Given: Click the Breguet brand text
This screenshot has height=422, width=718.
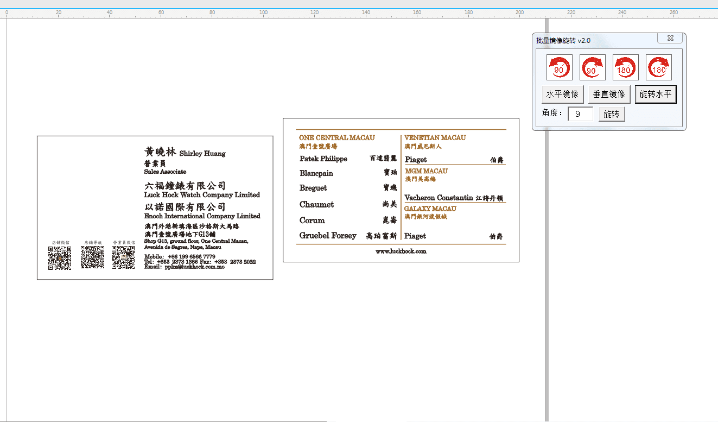Looking at the screenshot, I should 314,188.
